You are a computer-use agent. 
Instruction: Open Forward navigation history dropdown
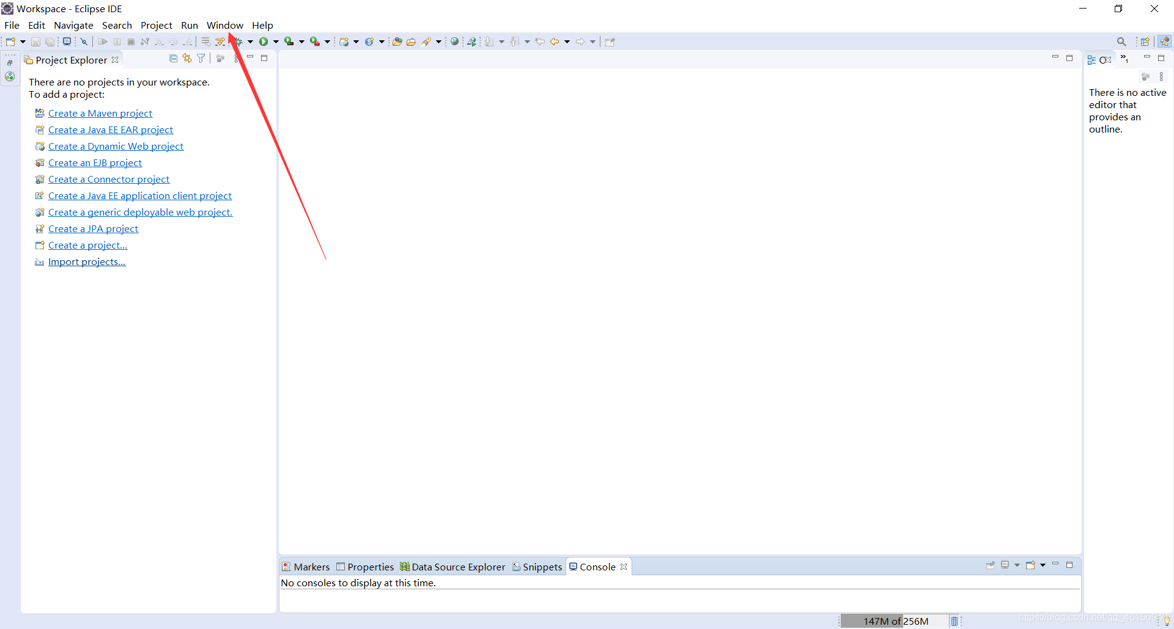593,42
